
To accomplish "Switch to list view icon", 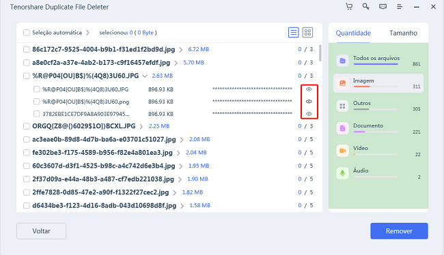I will click(x=293, y=33).
